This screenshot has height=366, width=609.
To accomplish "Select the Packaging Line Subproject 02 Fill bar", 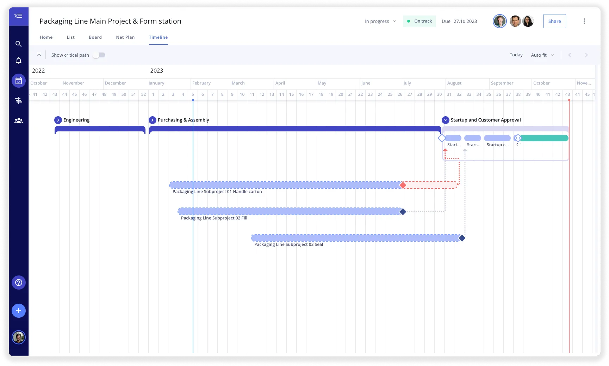I will (289, 211).
